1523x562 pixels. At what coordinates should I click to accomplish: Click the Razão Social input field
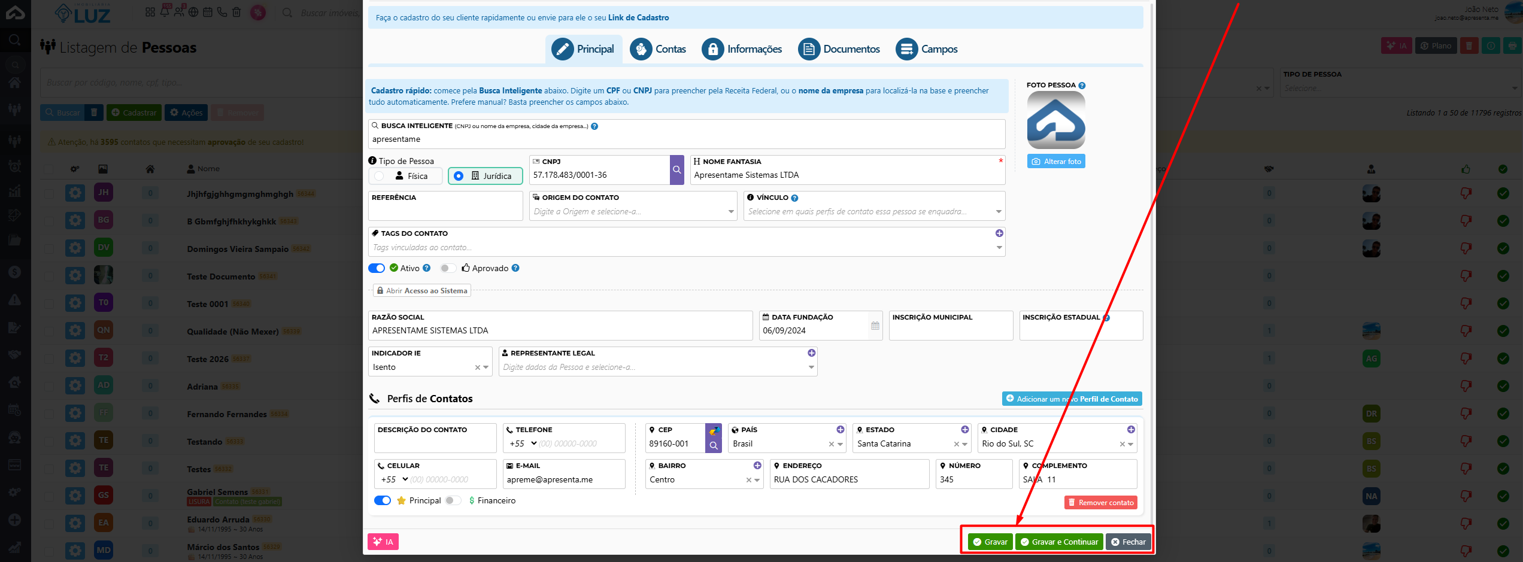pyautogui.click(x=560, y=326)
